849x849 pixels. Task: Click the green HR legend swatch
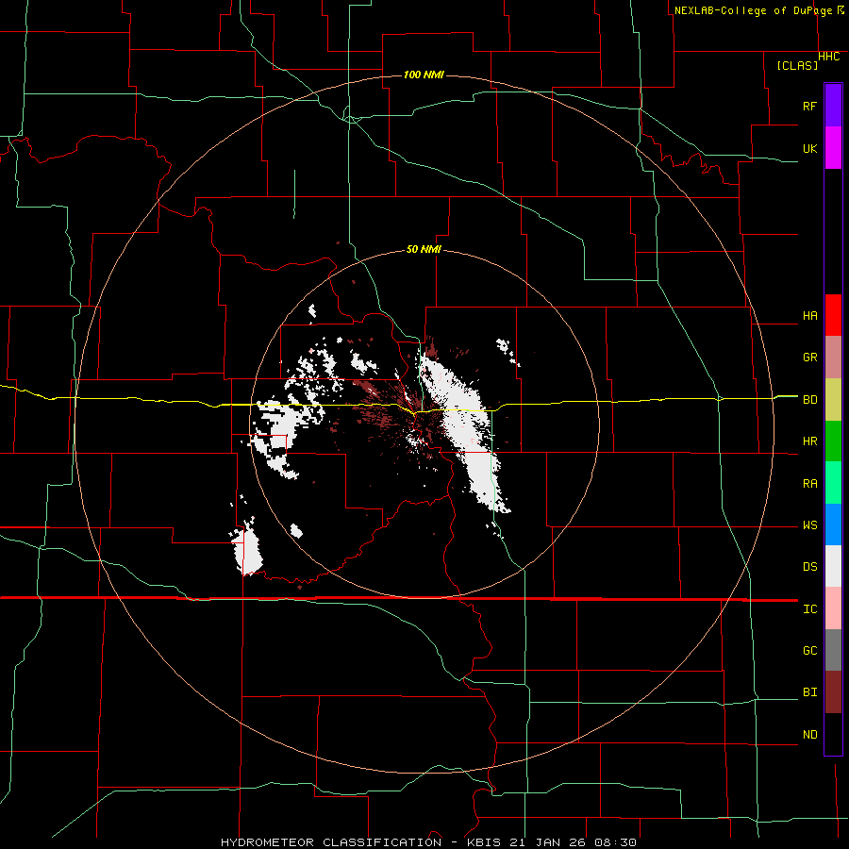coord(833,441)
